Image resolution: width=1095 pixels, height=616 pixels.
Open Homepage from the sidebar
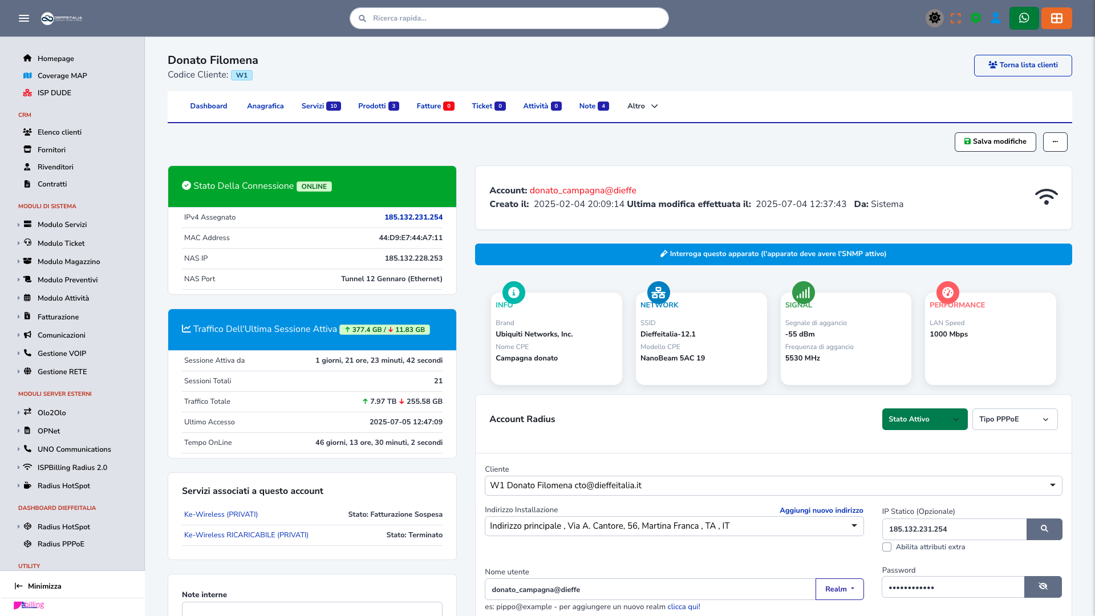point(56,58)
